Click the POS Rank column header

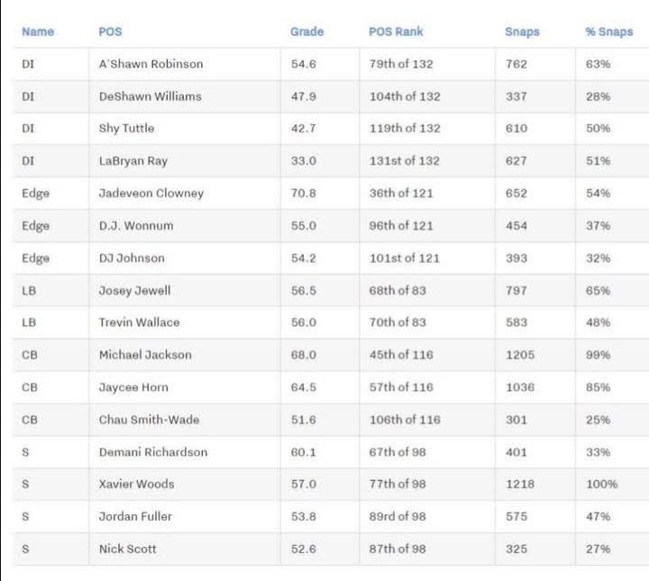coord(396,32)
